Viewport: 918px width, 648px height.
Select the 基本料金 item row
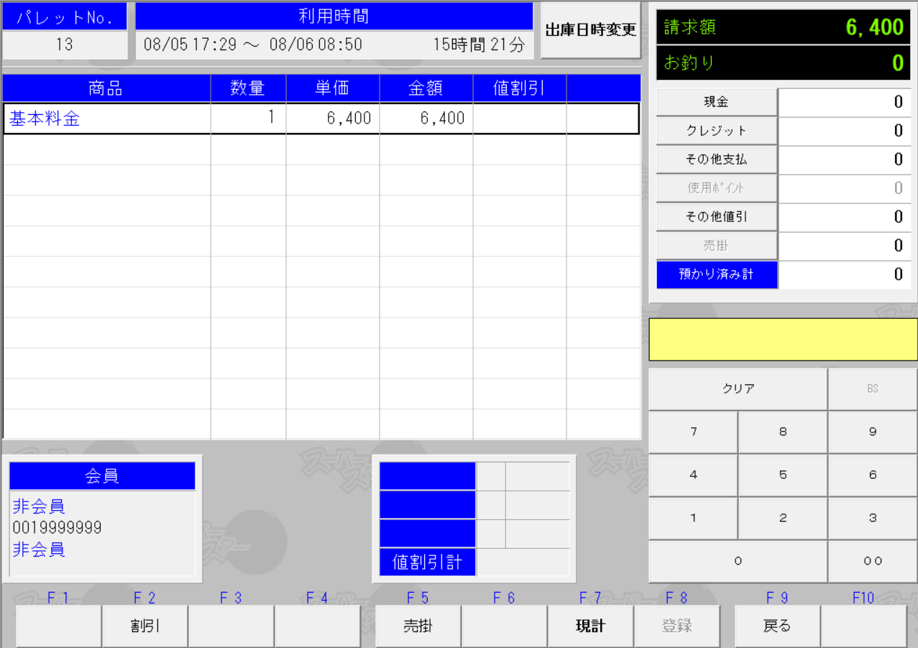[321, 119]
